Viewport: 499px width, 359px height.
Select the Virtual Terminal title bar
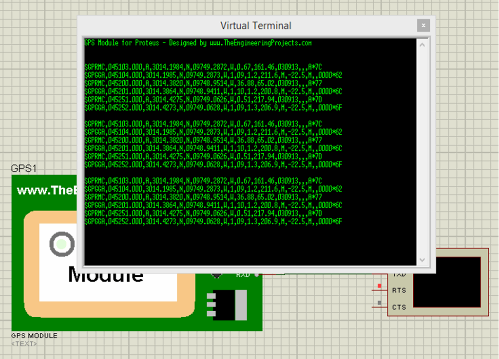point(256,26)
